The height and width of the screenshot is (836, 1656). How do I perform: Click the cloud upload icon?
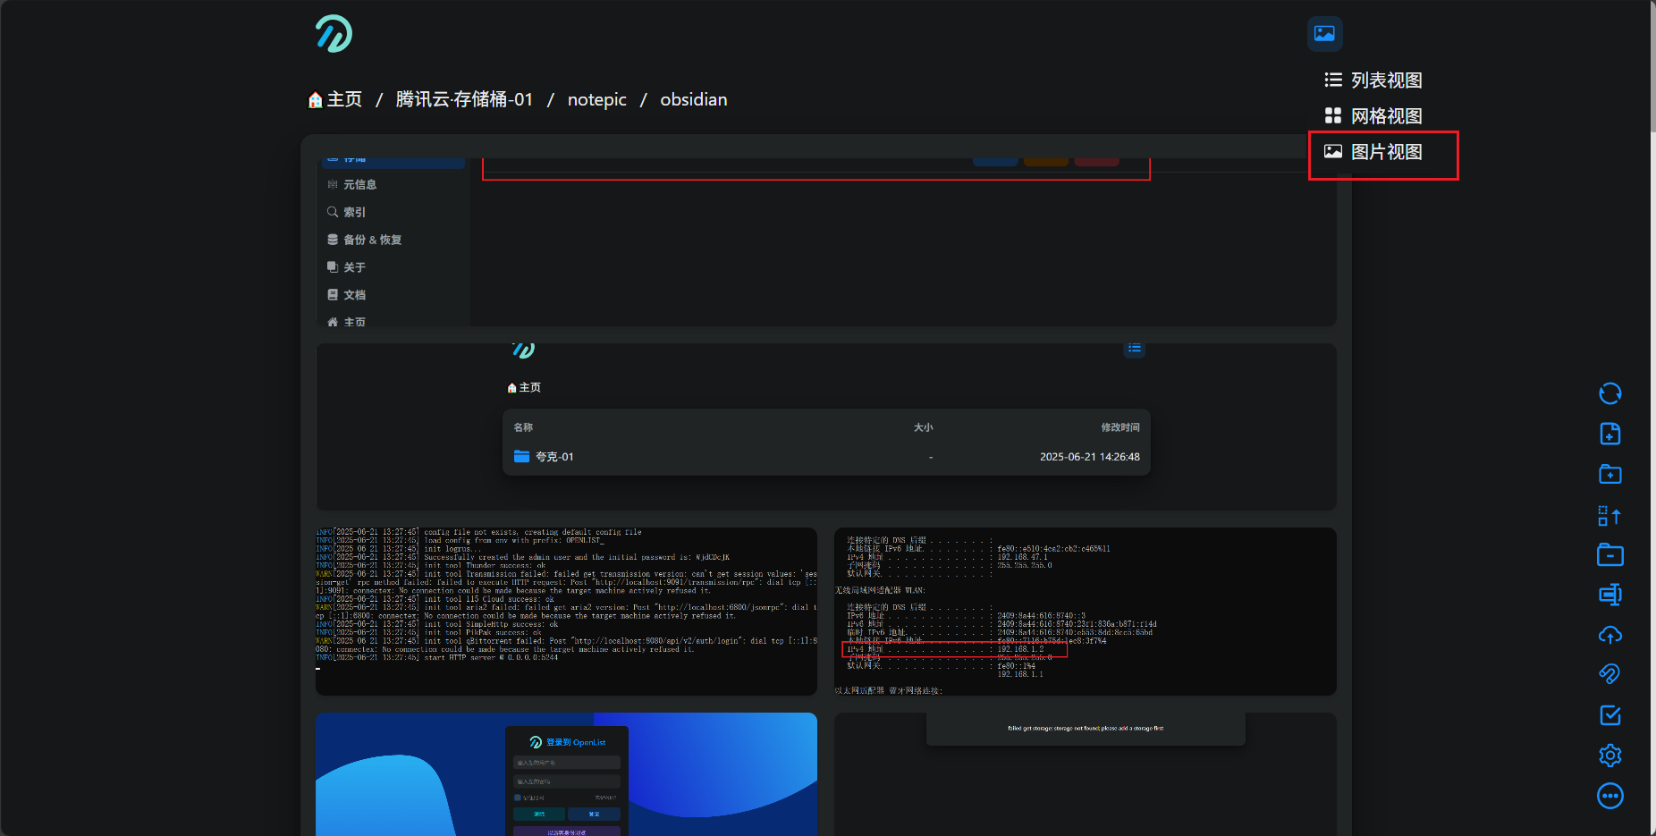pos(1610,635)
